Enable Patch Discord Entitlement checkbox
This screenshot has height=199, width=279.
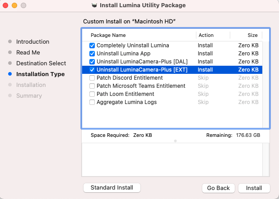[92, 78]
